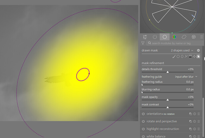205x138 pixels.
Task: Click the search modules input field
Action: (x=175, y=43)
